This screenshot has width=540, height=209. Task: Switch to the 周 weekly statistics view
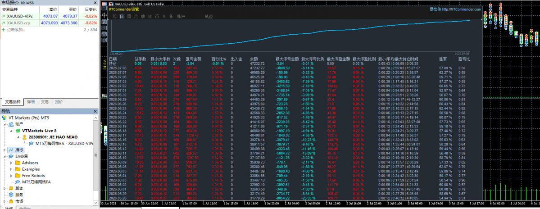(x=128, y=16)
